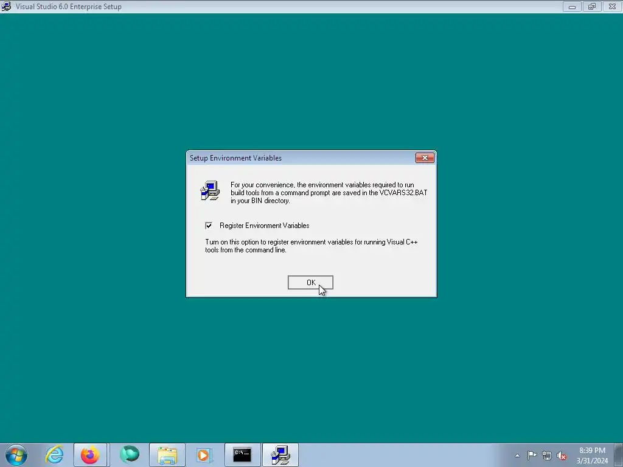Show hidden system tray icons
623x467 pixels.
[x=517, y=455]
